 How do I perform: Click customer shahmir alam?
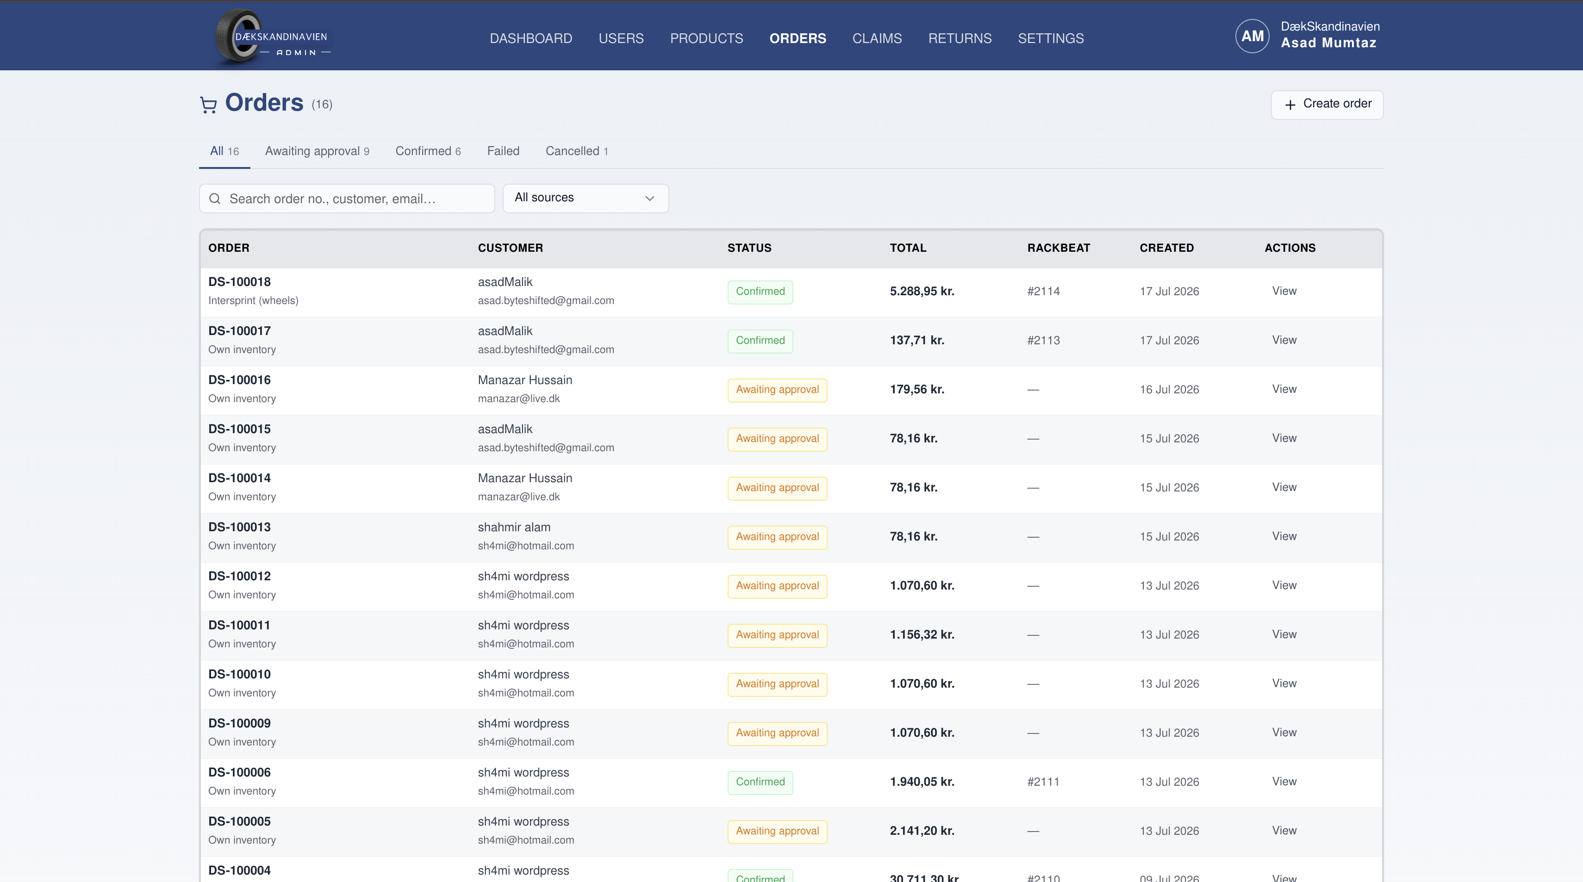tap(514, 527)
